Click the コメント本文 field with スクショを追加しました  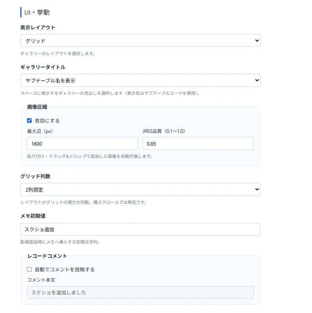coord(140,292)
